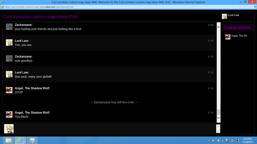This screenshot has height=144, width=257.
Task: Click Lord Law avatar beside 'Bye zack' message
Action: (x=9, y=74)
